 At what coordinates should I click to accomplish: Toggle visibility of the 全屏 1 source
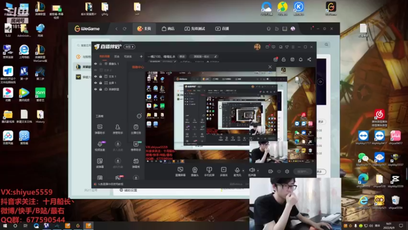pyautogui.click(x=95, y=83)
